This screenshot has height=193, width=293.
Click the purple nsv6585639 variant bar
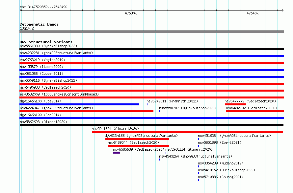coord(117,153)
